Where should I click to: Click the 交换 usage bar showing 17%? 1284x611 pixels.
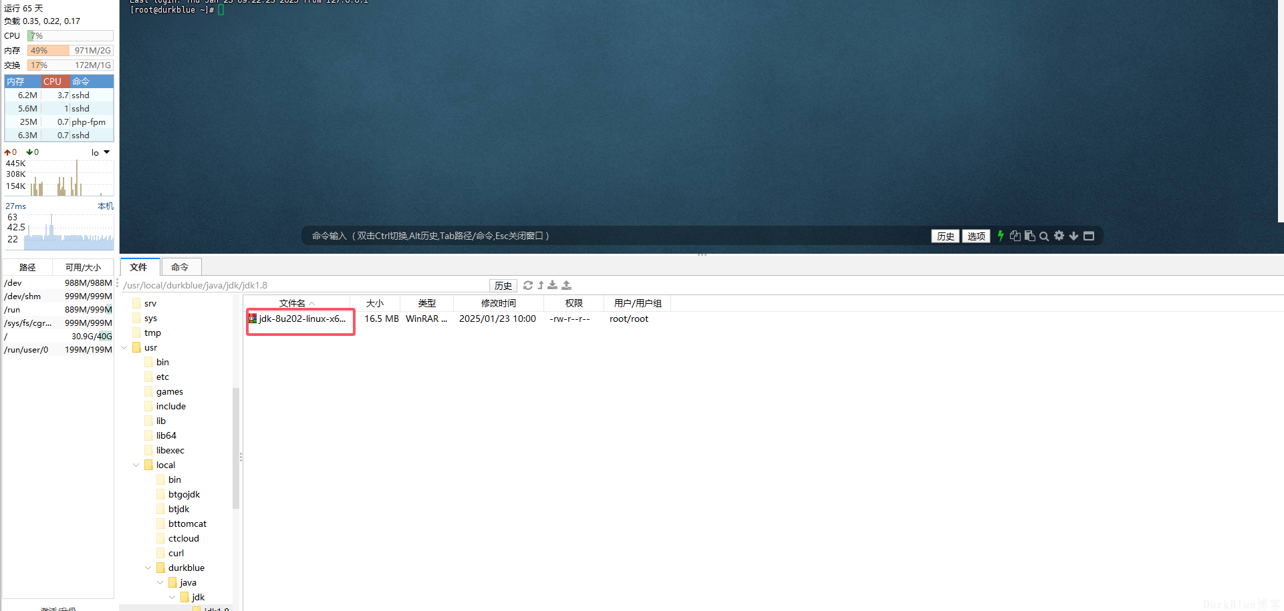coord(70,65)
